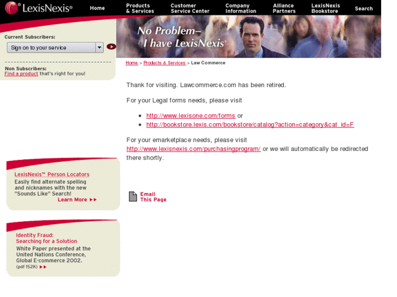The image size is (397, 297).
Task: Open Products & Services menu item
Action: tap(140, 8)
